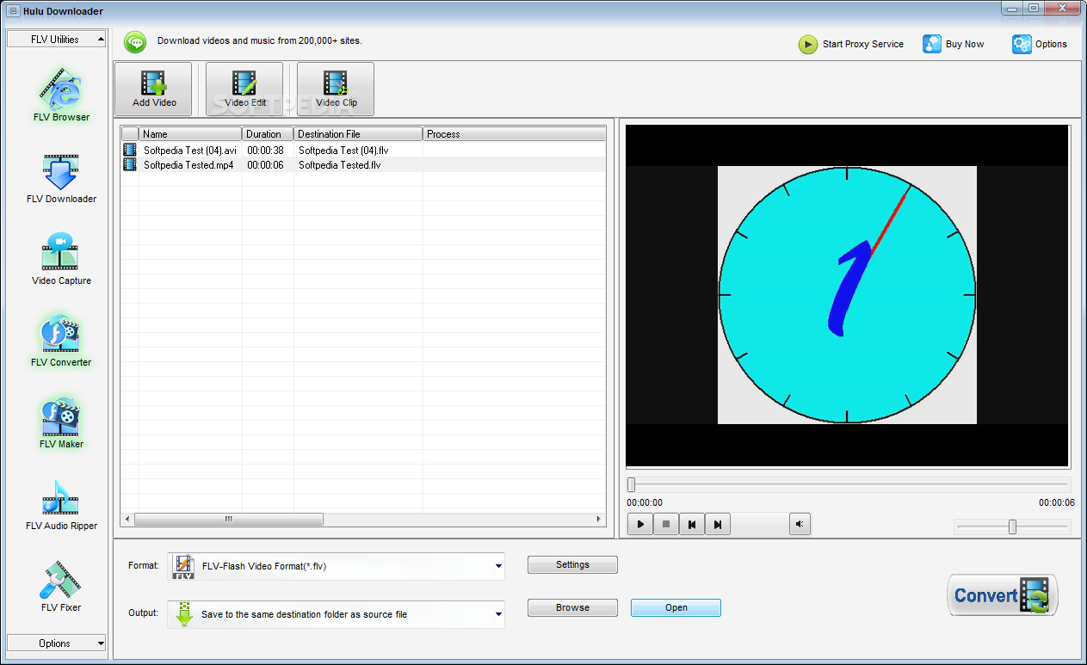Click the green folder icon in Output box
This screenshot has height=665, width=1087.
point(183,614)
